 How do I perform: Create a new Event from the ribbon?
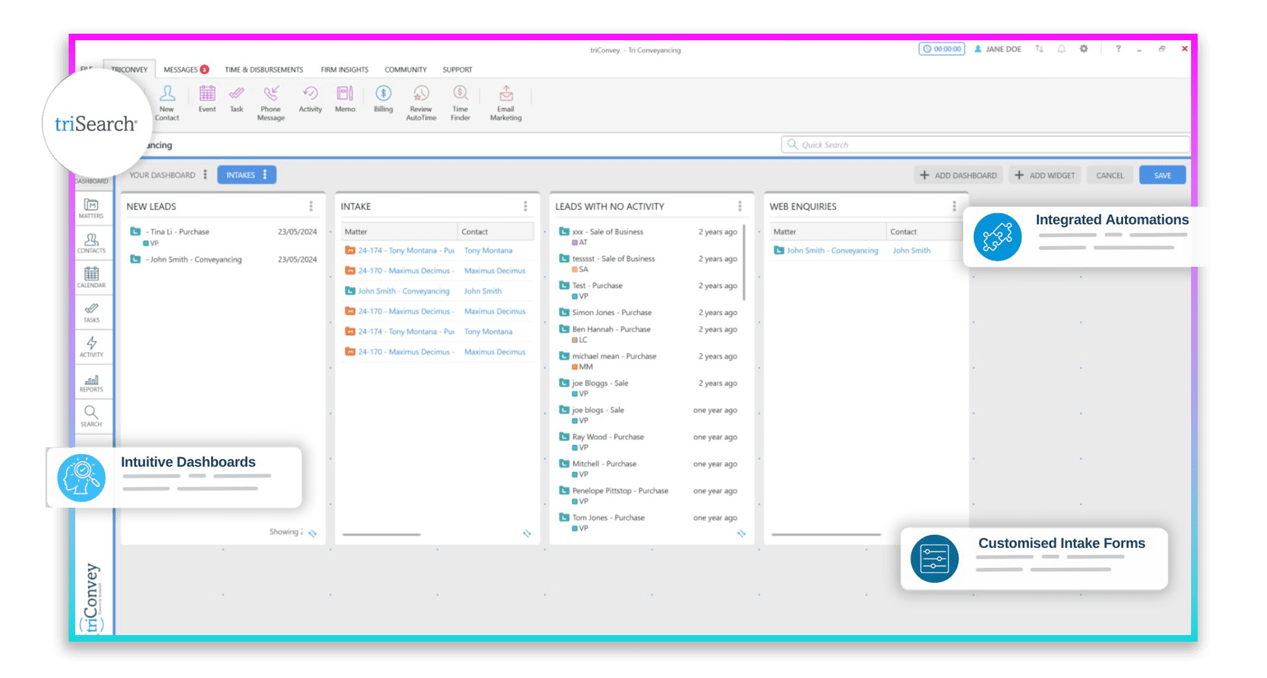tap(207, 99)
